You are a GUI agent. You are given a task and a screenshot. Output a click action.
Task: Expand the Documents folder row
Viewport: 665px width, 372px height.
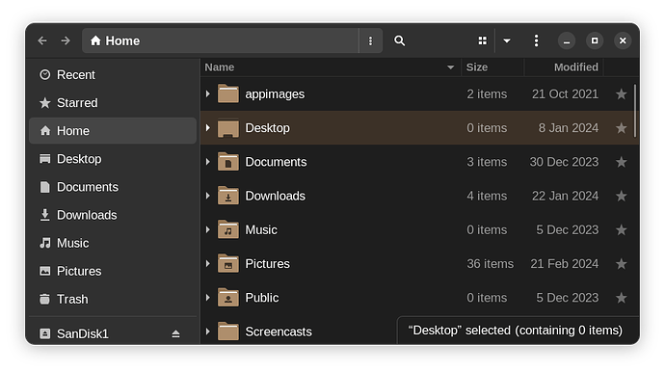(x=208, y=162)
